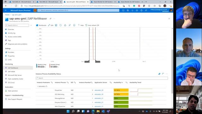The image size is (202, 114).
Task: Open the Dispatcher row application server link
Action: point(99,90)
